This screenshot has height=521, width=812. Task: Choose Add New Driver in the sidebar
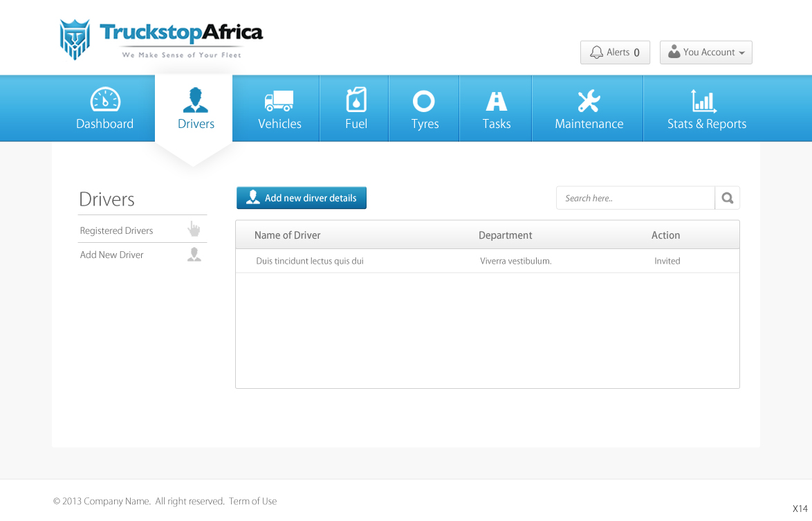pyautogui.click(x=112, y=255)
